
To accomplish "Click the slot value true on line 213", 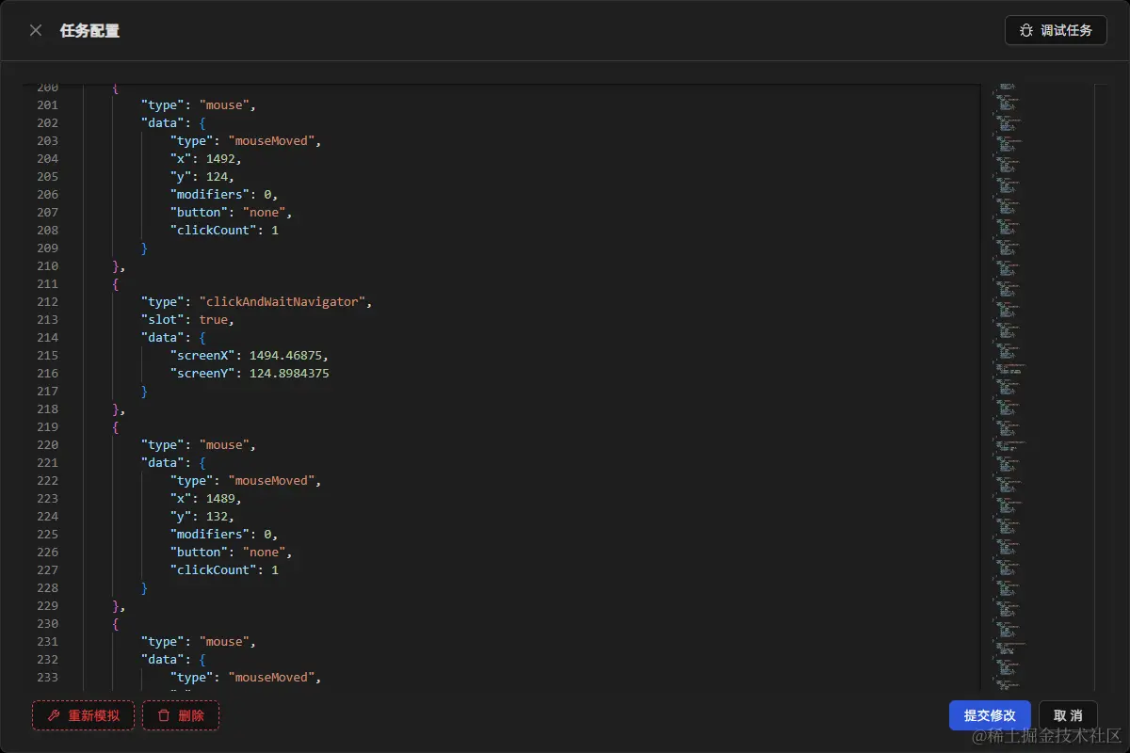I will coord(213,320).
